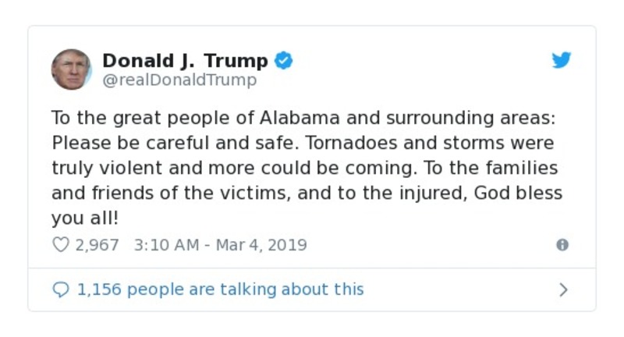This screenshot has width=624, height=337.
Task: Open the tweet info icon
Action: [x=562, y=245]
